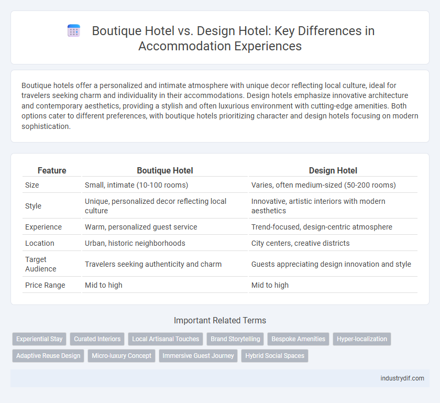This screenshot has height=403, width=440.
Task: Click the Important Related Terms heading
Action: 220,320
